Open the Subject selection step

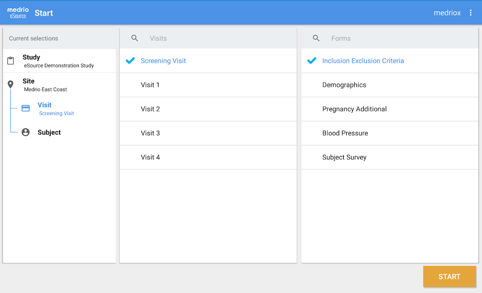(49, 132)
